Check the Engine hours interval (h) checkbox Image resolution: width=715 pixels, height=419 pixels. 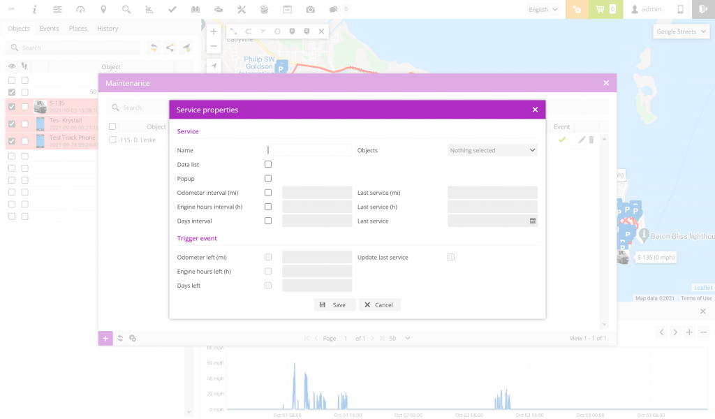268,207
